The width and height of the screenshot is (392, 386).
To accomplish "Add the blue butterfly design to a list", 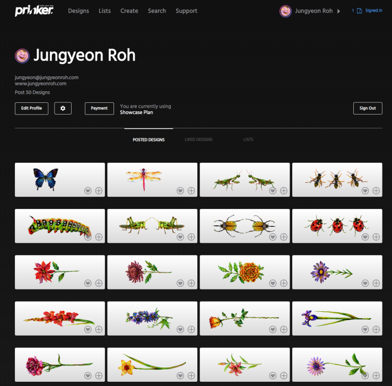I will point(99,191).
